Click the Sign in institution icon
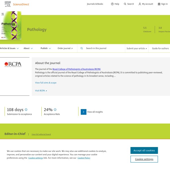Image resolution: width=170 pixels, height=170 pixels. [x=159, y=4]
